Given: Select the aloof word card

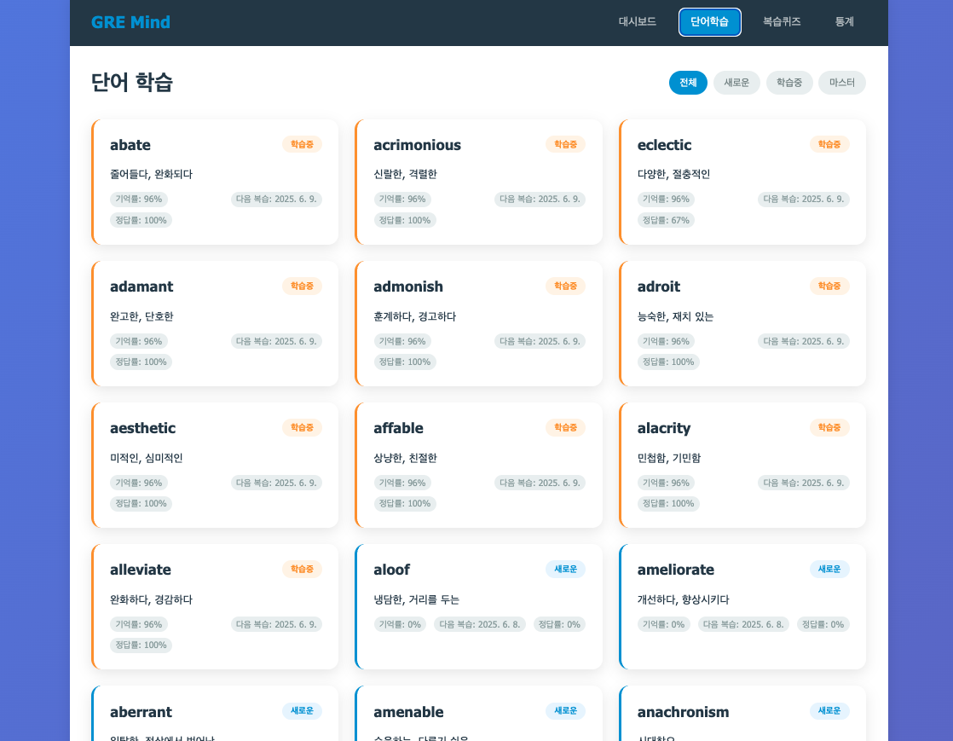Looking at the screenshot, I should (478, 606).
